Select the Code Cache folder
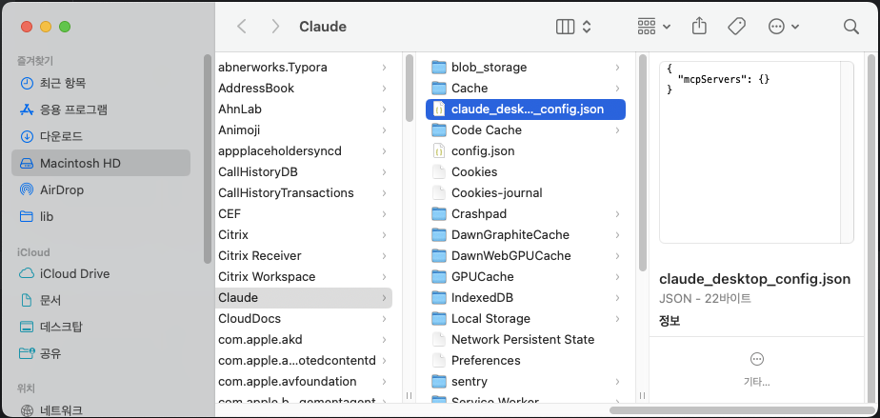The width and height of the screenshot is (880, 418). 526,130
